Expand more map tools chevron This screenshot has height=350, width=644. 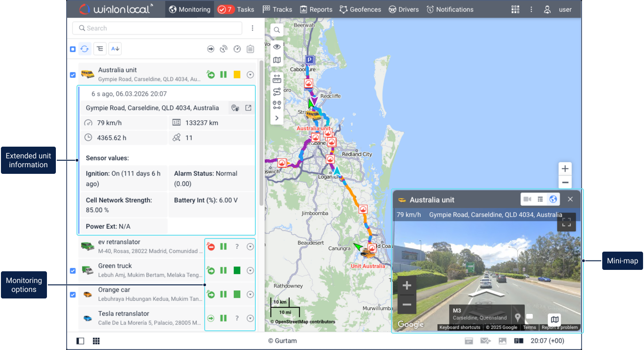(x=277, y=118)
